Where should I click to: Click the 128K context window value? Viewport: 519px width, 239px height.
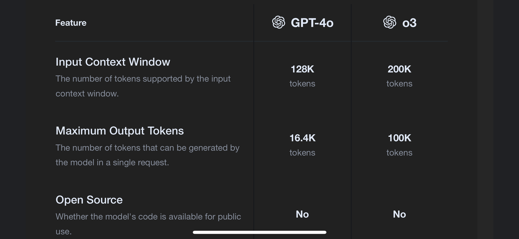click(x=302, y=69)
